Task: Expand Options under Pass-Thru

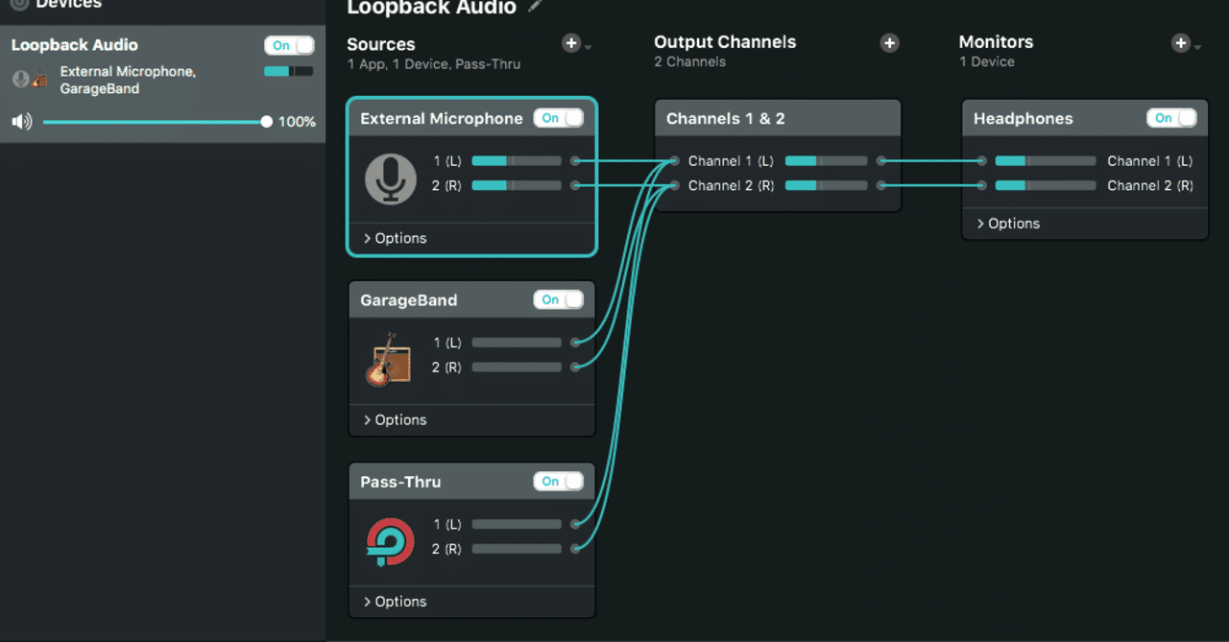Action: click(x=395, y=602)
